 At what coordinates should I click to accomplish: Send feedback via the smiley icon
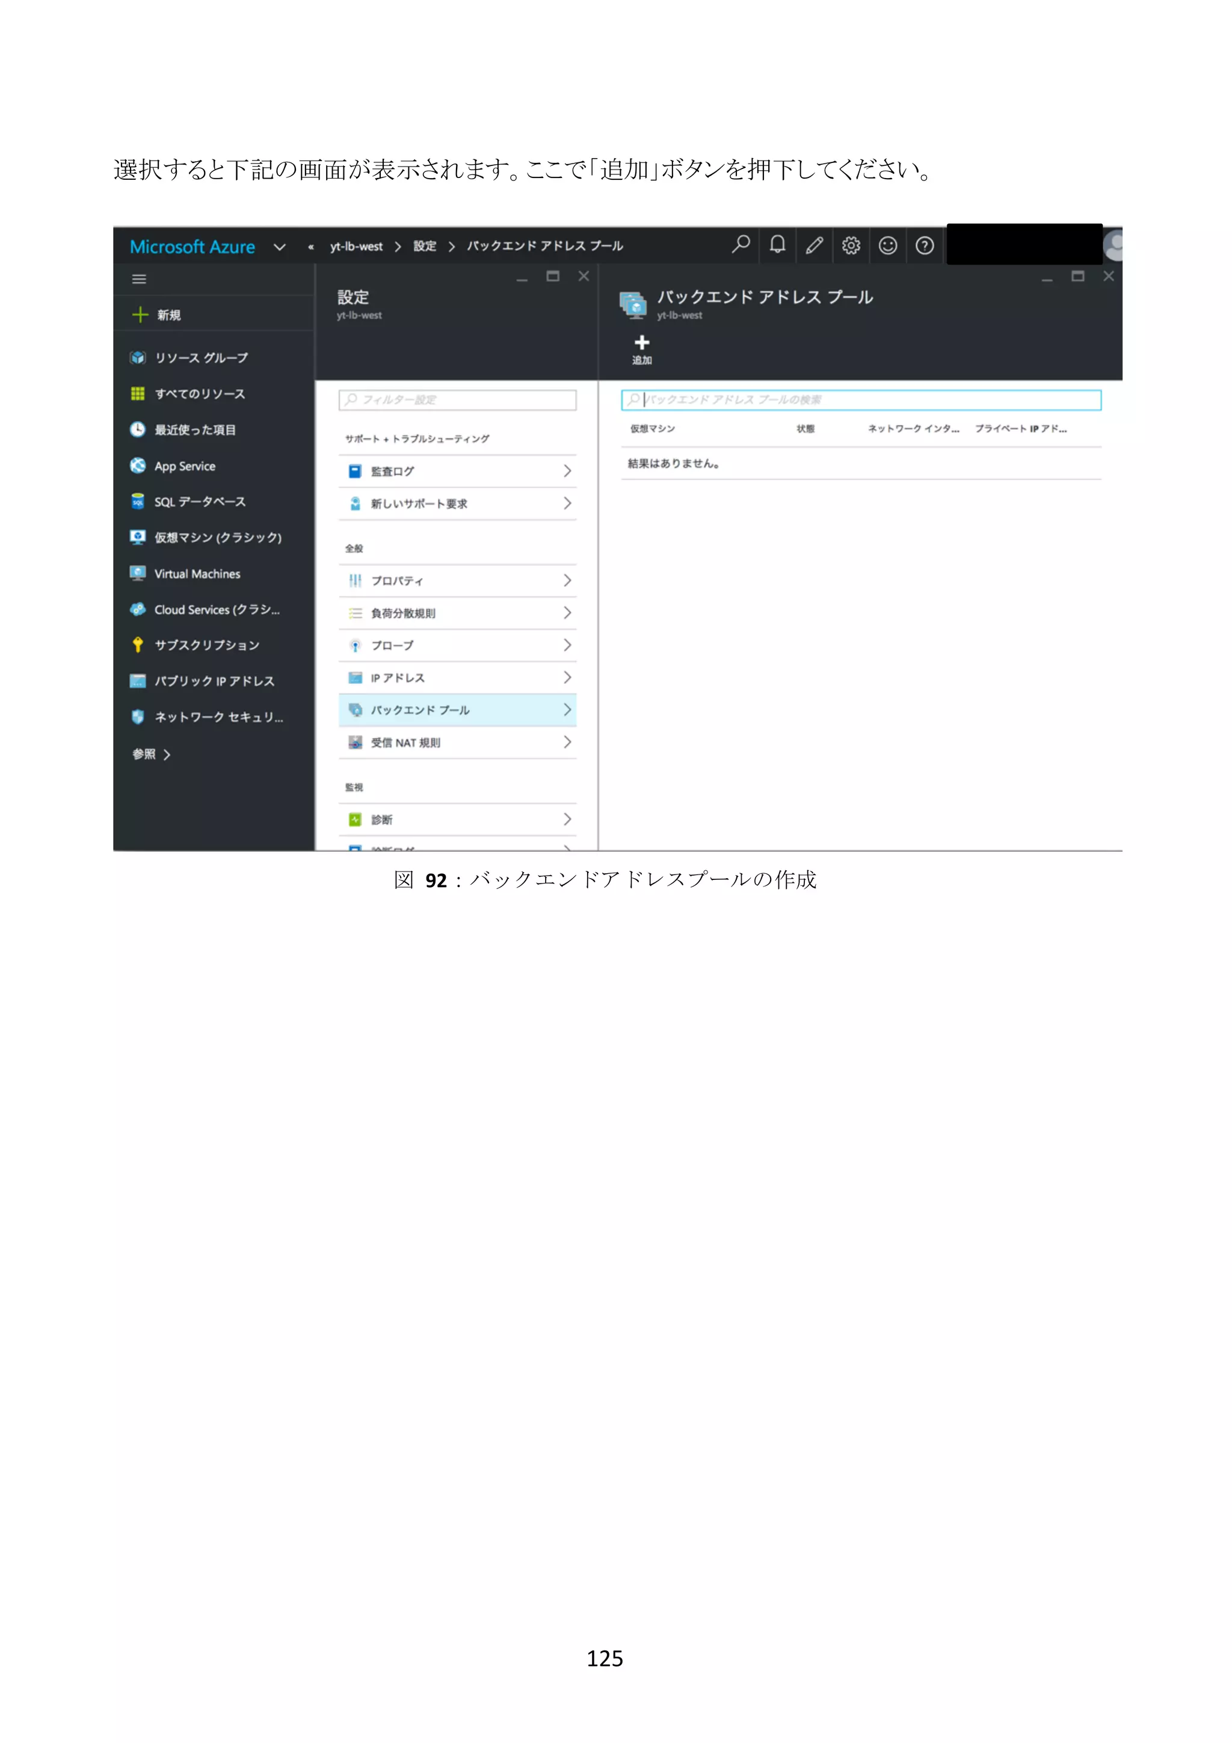click(887, 245)
